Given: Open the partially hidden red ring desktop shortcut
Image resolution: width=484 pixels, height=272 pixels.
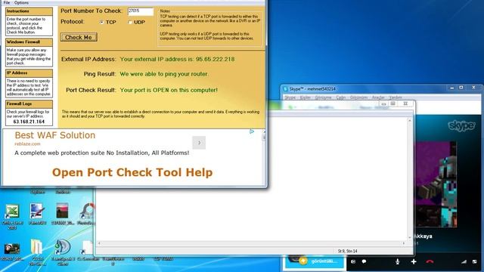Looking at the screenshot, I should pos(86,213).
